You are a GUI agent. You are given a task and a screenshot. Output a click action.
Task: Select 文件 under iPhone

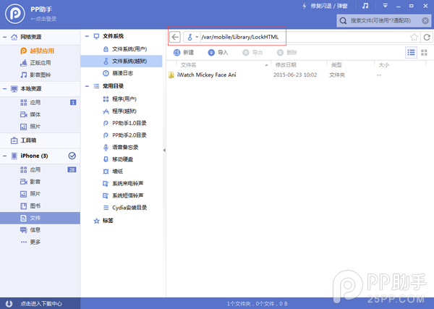40,219
